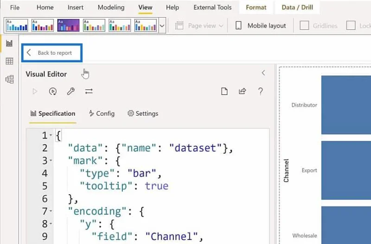Select the purple background theme thumbnail

click(68, 26)
